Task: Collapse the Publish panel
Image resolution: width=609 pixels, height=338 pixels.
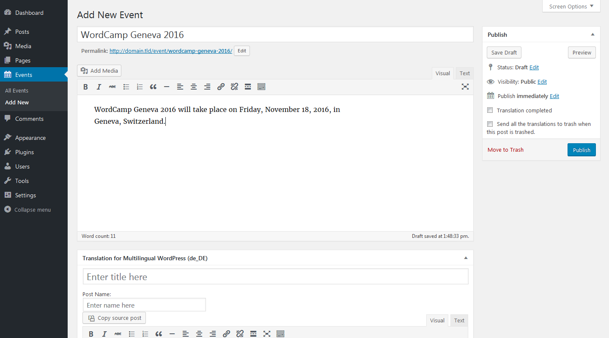Action: [593, 35]
